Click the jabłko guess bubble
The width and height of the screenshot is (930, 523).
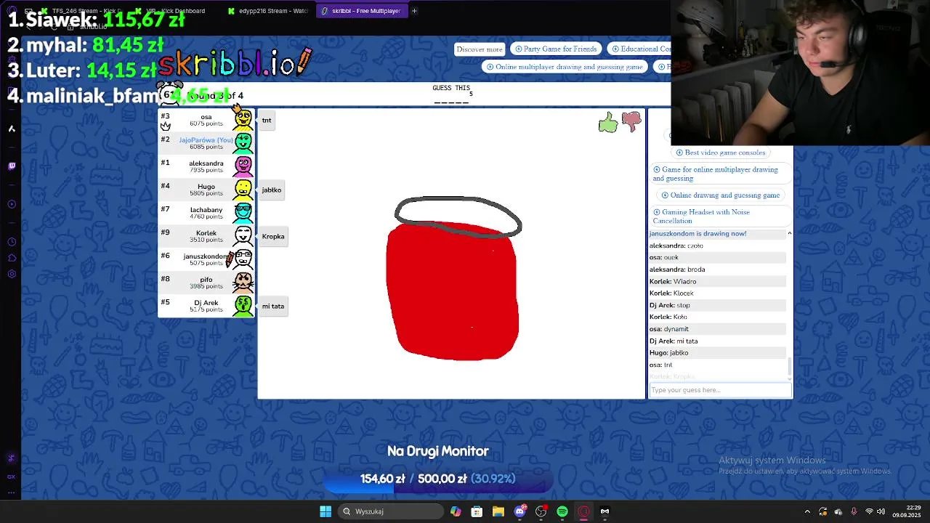pyautogui.click(x=271, y=190)
